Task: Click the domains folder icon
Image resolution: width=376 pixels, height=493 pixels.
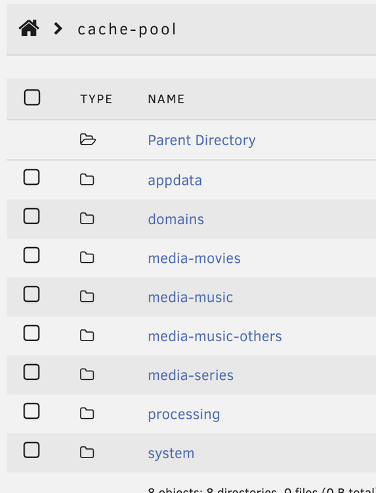Action: [x=87, y=218]
